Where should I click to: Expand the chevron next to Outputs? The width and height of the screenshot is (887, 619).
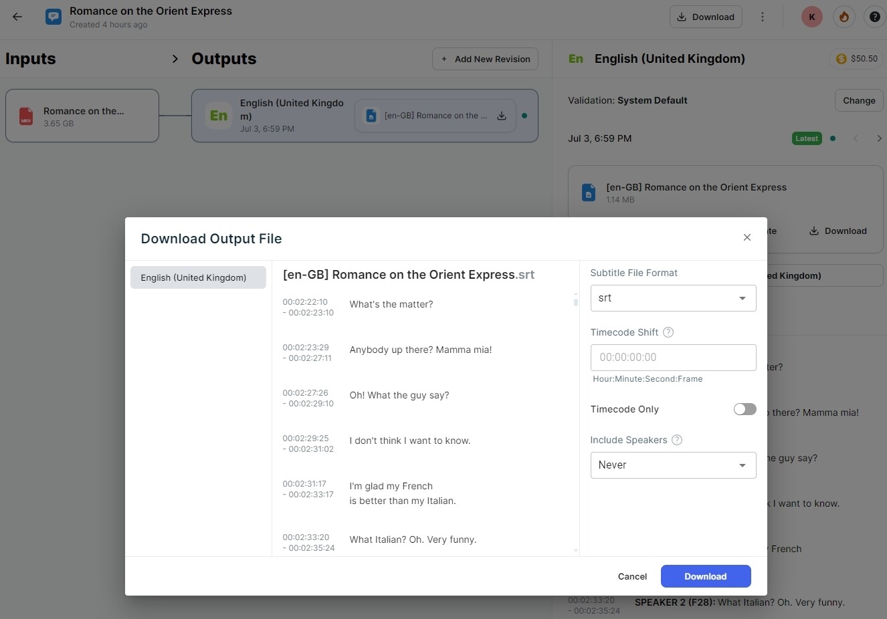175,59
